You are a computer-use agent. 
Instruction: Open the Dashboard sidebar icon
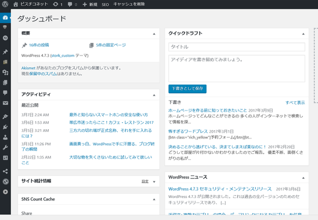pyautogui.click(x=5, y=17)
